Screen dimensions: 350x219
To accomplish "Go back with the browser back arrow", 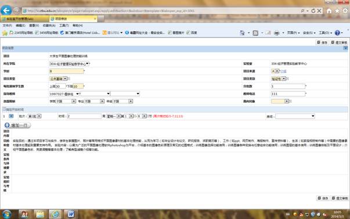I will [x=6, y=10].
